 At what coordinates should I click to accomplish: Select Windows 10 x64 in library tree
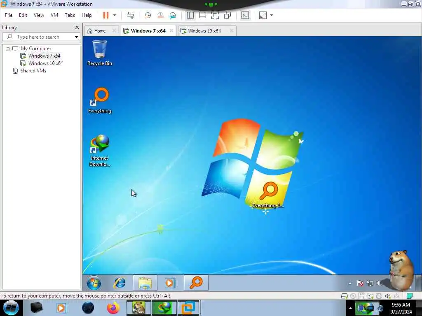pyautogui.click(x=45, y=63)
